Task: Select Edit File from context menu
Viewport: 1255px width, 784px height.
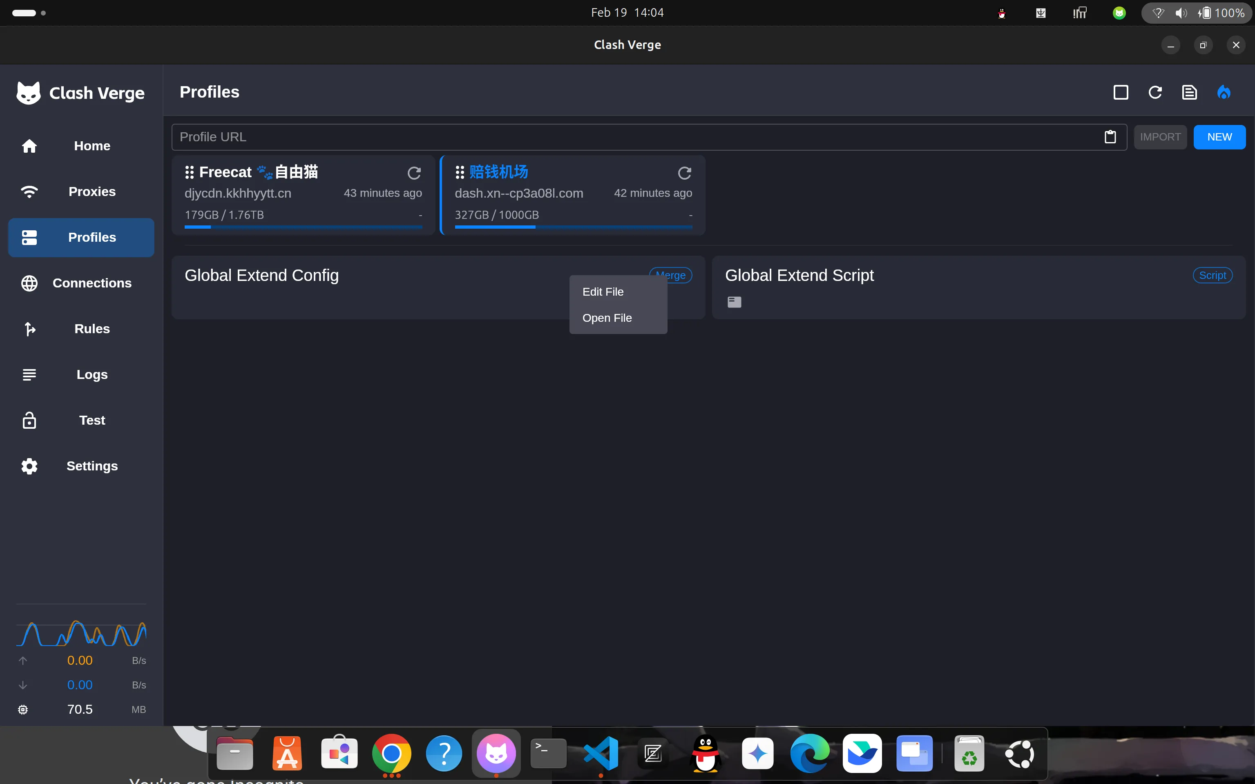Action: tap(603, 292)
